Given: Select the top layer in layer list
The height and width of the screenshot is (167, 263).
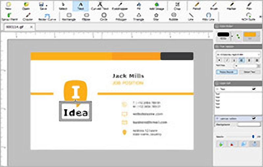Looking at the screenshot, I should [x=238, y=89].
